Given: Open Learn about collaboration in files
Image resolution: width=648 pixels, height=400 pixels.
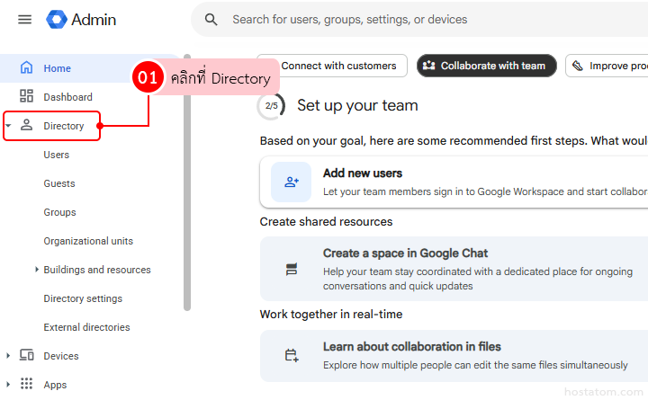Looking at the screenshot, I should (x=454, y=355).
